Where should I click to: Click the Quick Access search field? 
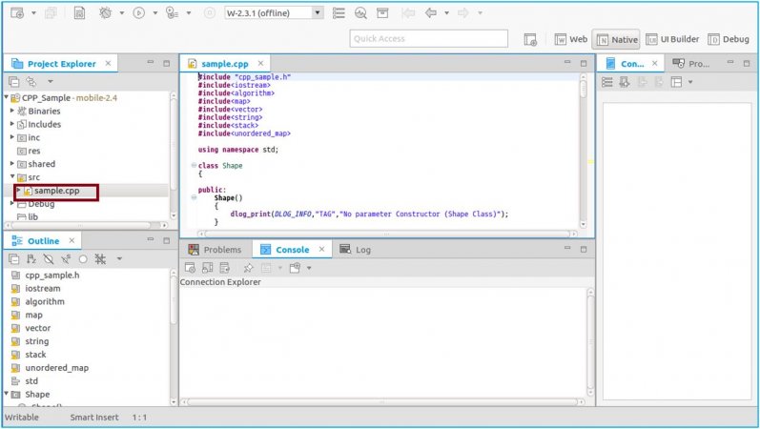(428, 39)
